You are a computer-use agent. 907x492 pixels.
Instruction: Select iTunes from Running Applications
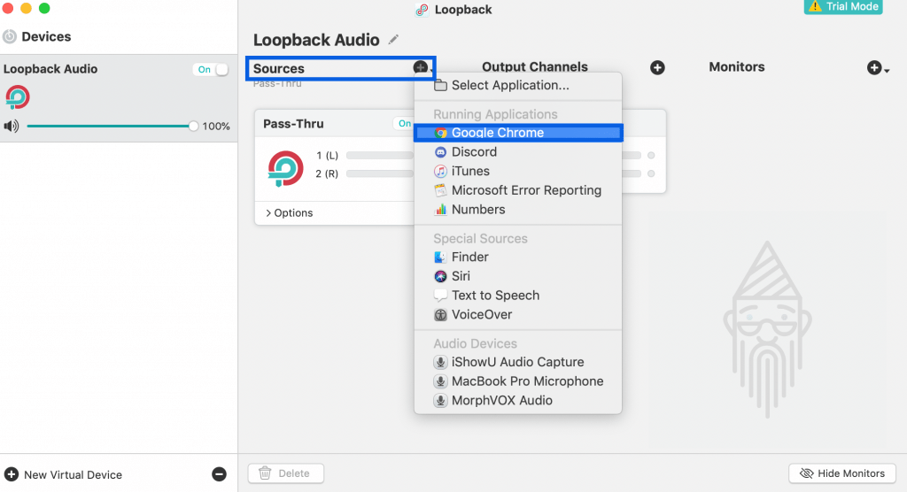click(x=518, y=171)
